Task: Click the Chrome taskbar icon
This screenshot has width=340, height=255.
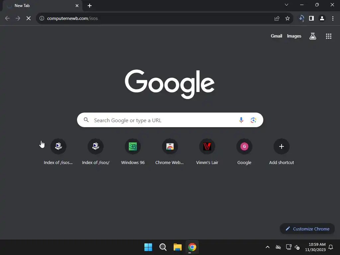Action: 192,247
